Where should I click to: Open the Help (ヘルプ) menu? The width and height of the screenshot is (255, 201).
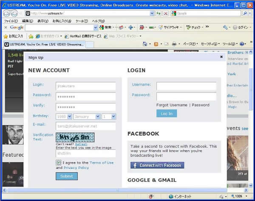[99, 21]
